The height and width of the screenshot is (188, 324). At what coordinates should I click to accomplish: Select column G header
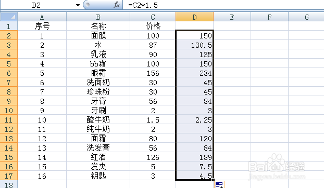point(306,17)
